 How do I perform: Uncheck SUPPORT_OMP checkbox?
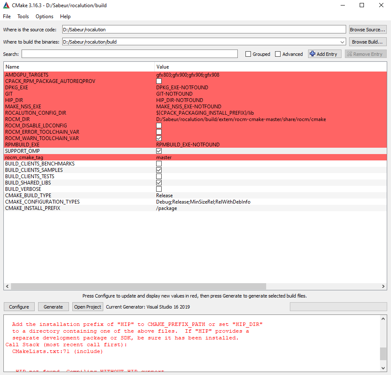pyautogui.click(x=159, y=151)
